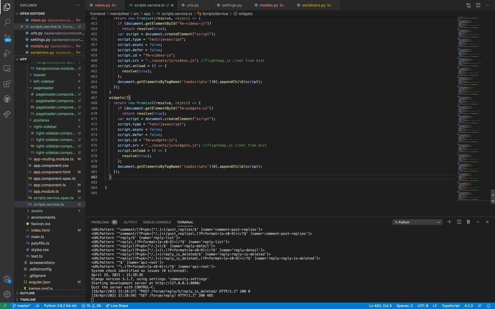The width and height of the screenshot is (495, 309).
Task: Open the Accounts menu icon
Action: pyautogui.click(x=7, y=279)
